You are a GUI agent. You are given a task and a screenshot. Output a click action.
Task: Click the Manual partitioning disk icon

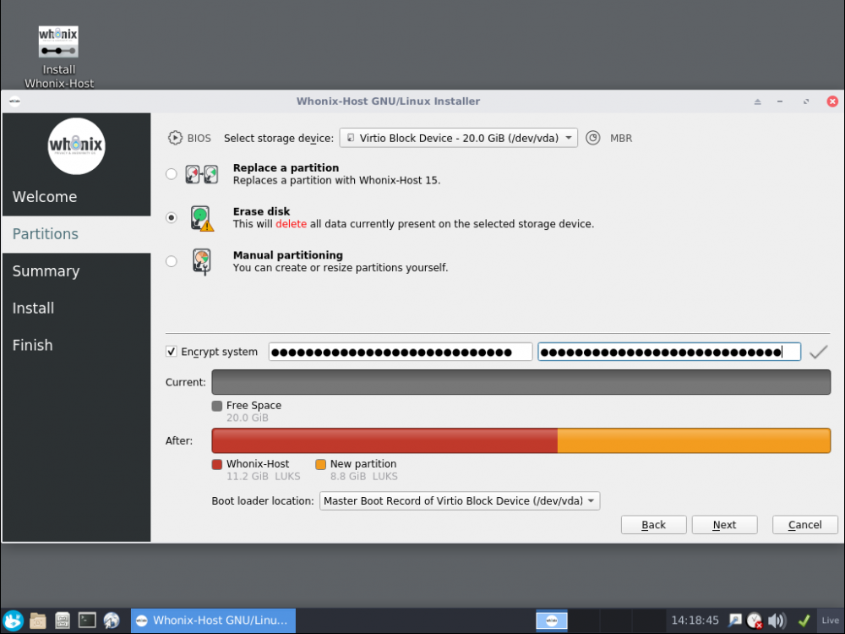click(x=200, y=260)
